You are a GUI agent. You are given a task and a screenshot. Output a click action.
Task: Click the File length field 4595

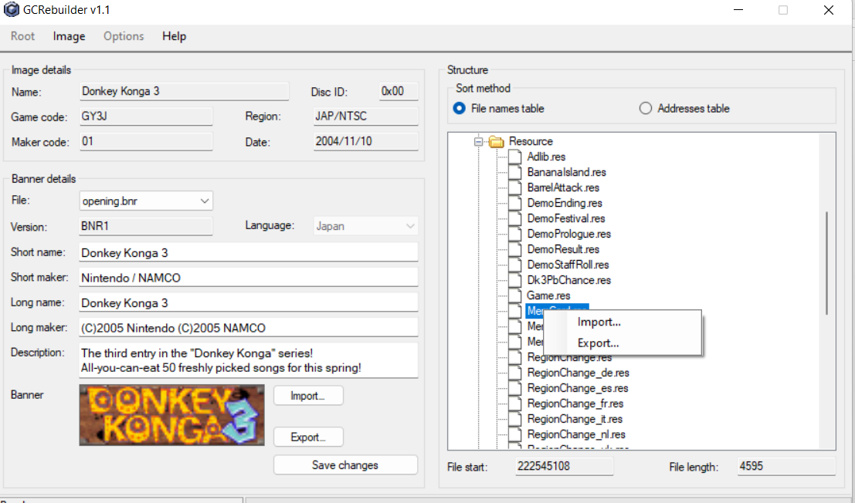click(x=786, y=467)
